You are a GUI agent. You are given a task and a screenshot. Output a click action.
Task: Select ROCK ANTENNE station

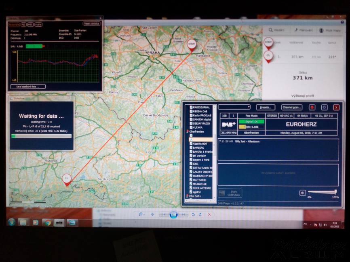point(202,188)
